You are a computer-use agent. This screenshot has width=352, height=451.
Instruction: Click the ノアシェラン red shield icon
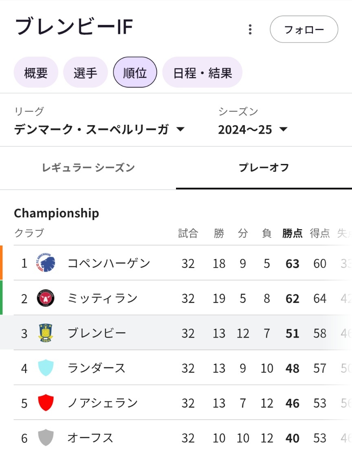[x=46, y=403]
